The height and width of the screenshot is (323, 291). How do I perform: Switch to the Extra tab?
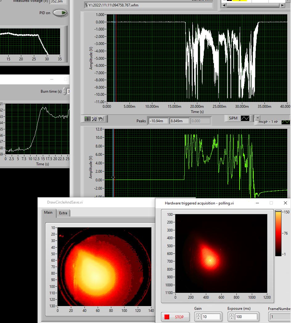click(x=63, y=213)
